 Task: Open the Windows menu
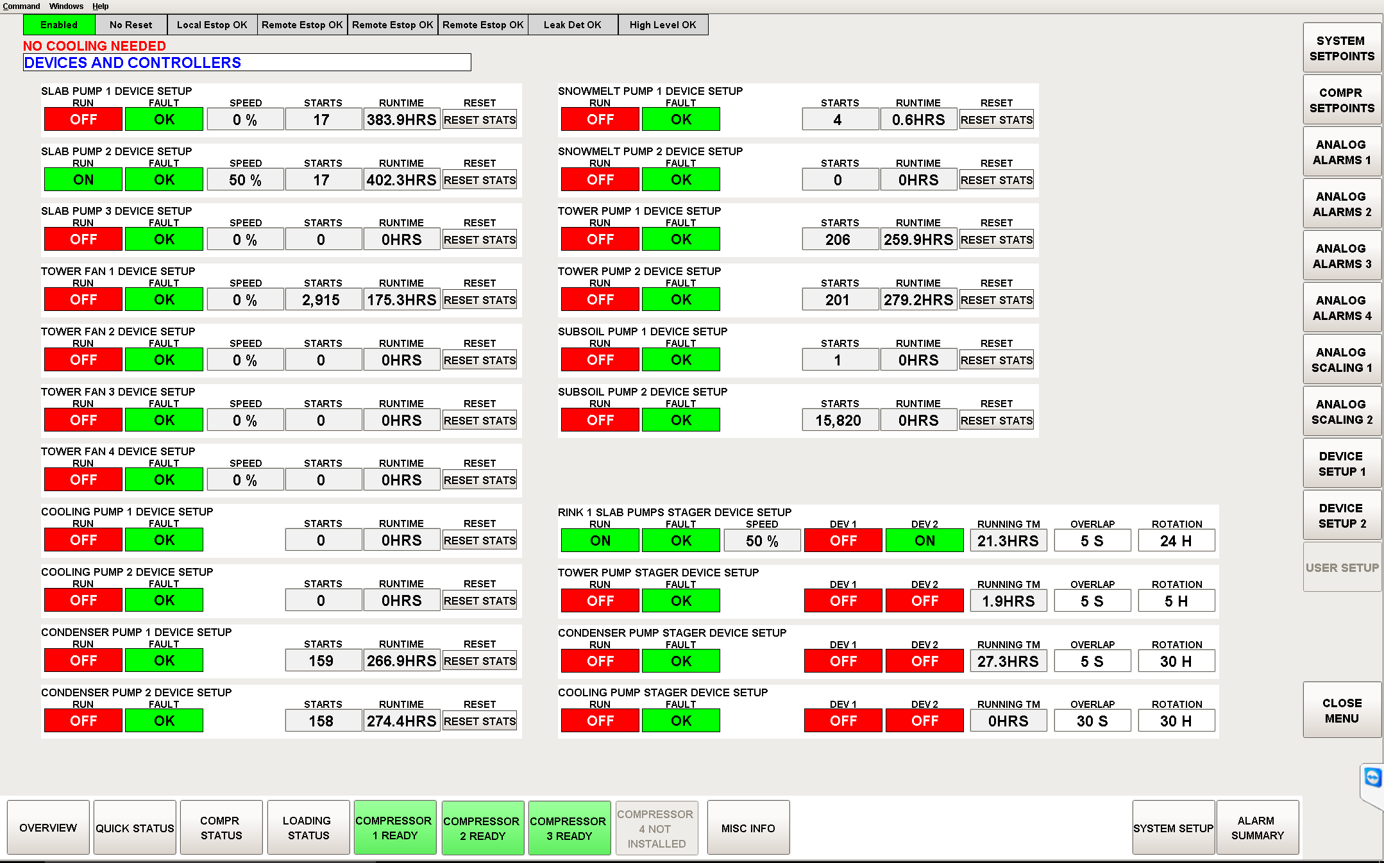point(65,6)
